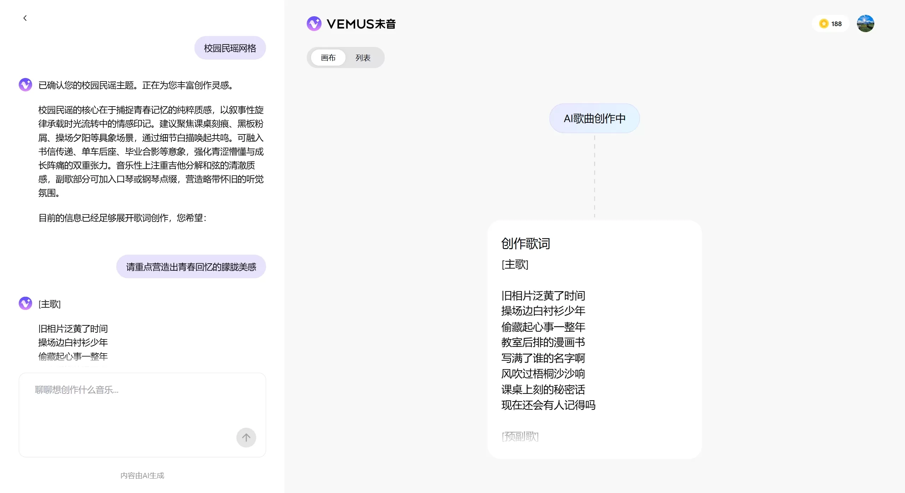The image size is (905, 493).
Task: Click the 188 credits balance
Action: [836, 24]
